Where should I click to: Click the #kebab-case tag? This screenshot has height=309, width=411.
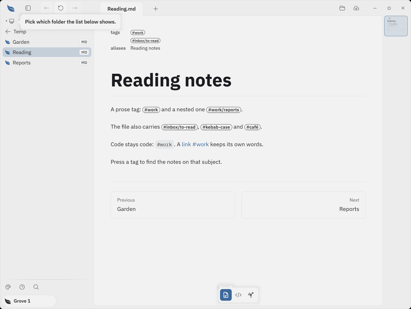click(x=216, y=127)
